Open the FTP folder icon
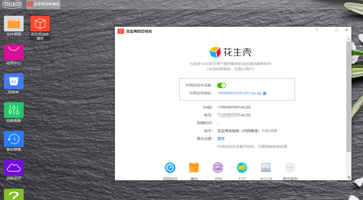363x200 pixels. [x=242, y=168]
